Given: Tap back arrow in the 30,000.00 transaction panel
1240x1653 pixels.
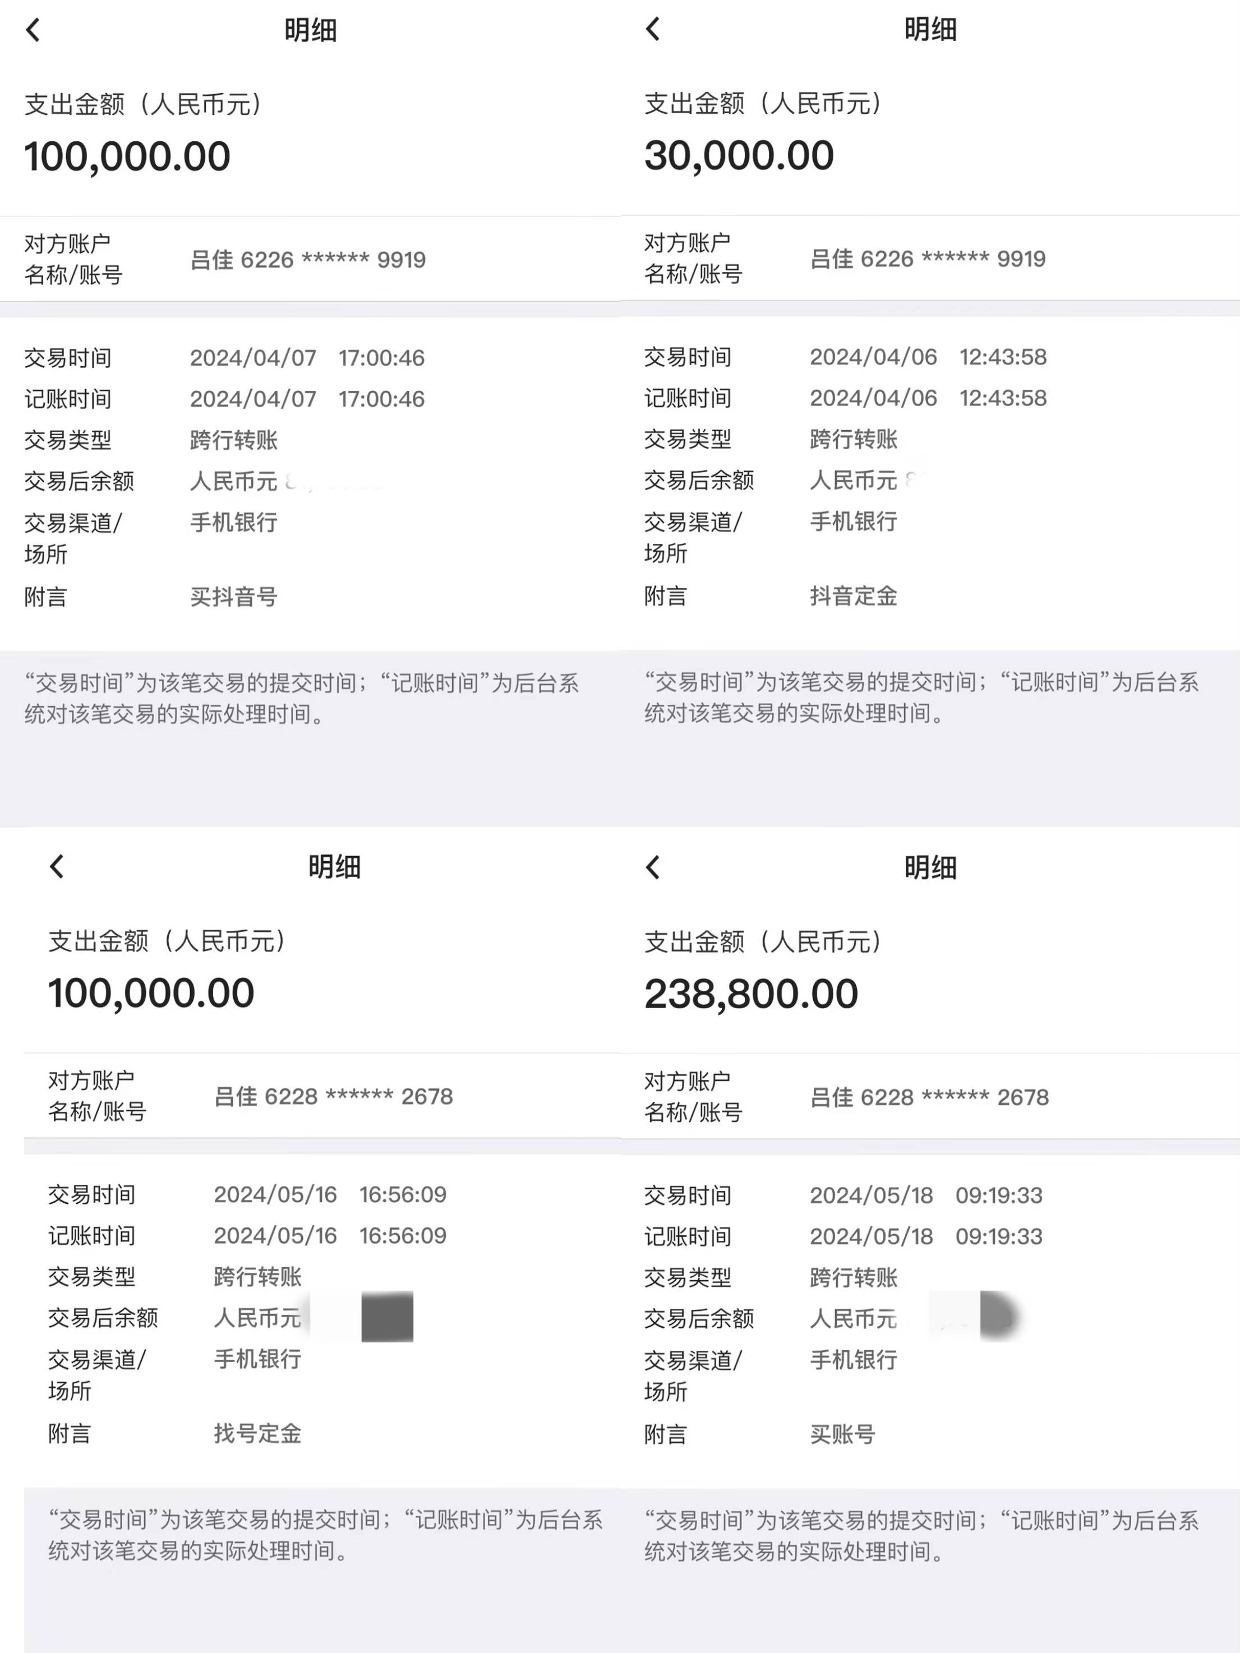Looking at the screenshot, I should (x=652, y=29).
